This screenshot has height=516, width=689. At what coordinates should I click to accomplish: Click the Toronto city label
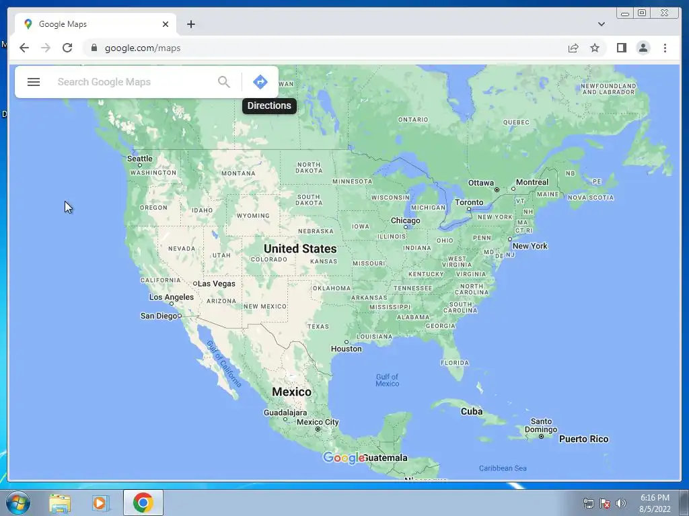469,202
